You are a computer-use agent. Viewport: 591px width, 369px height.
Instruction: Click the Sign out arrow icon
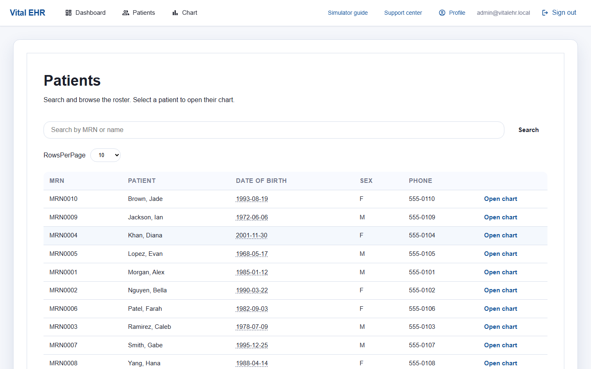(x=545, y=13)
